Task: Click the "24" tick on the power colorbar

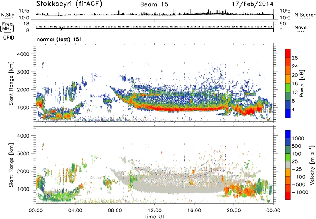Action: coord(295,66)
